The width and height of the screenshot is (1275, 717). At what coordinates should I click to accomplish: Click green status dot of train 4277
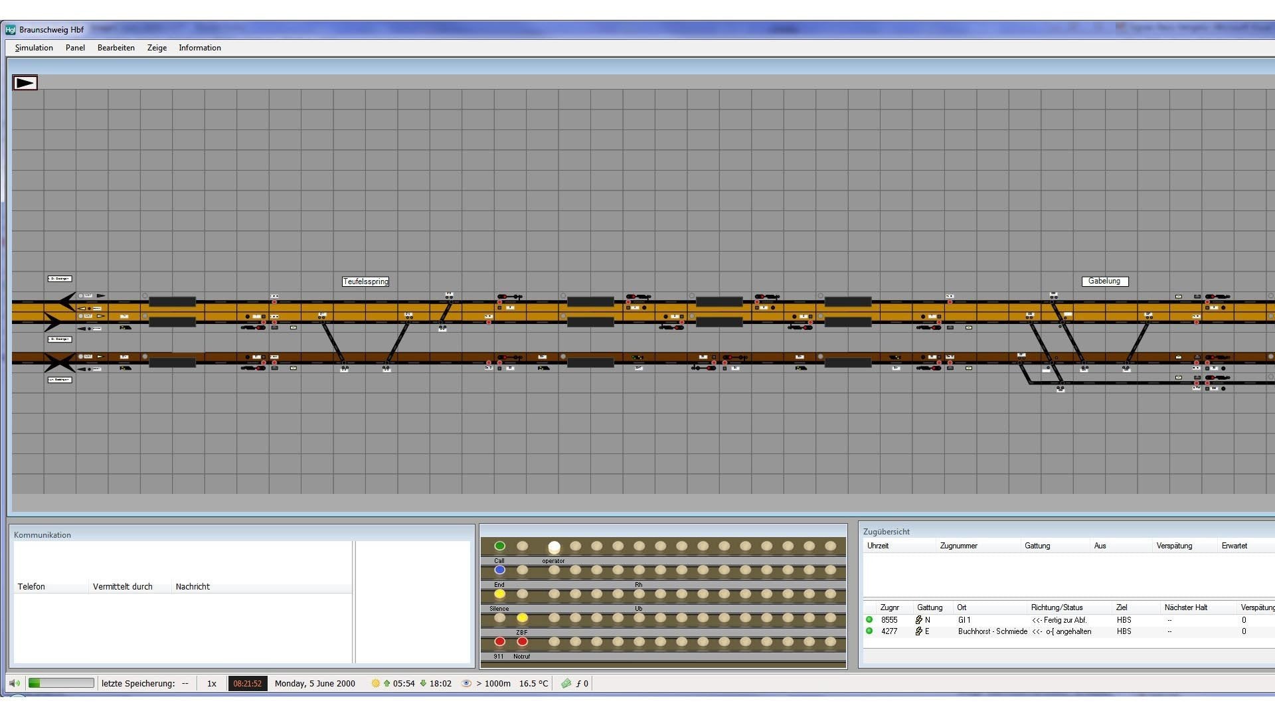click(x=869, y=631)
